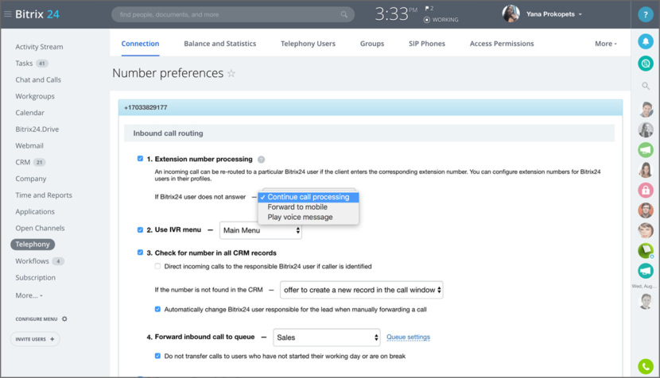
Task: Open the pink lock chat icon
Action: coord(645,190)
